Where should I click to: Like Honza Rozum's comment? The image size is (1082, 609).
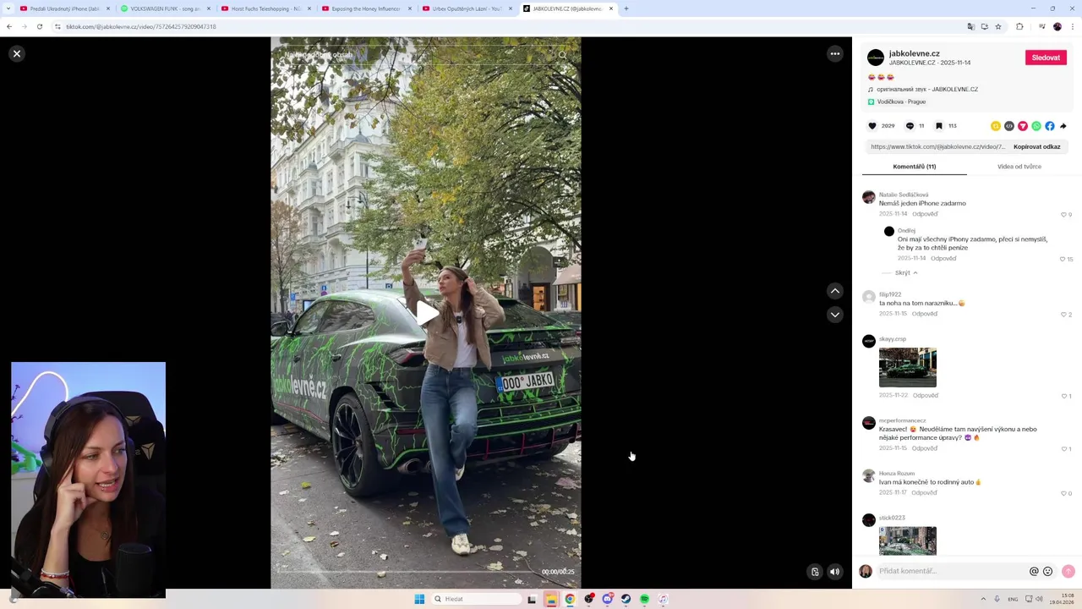point(1064,493)
